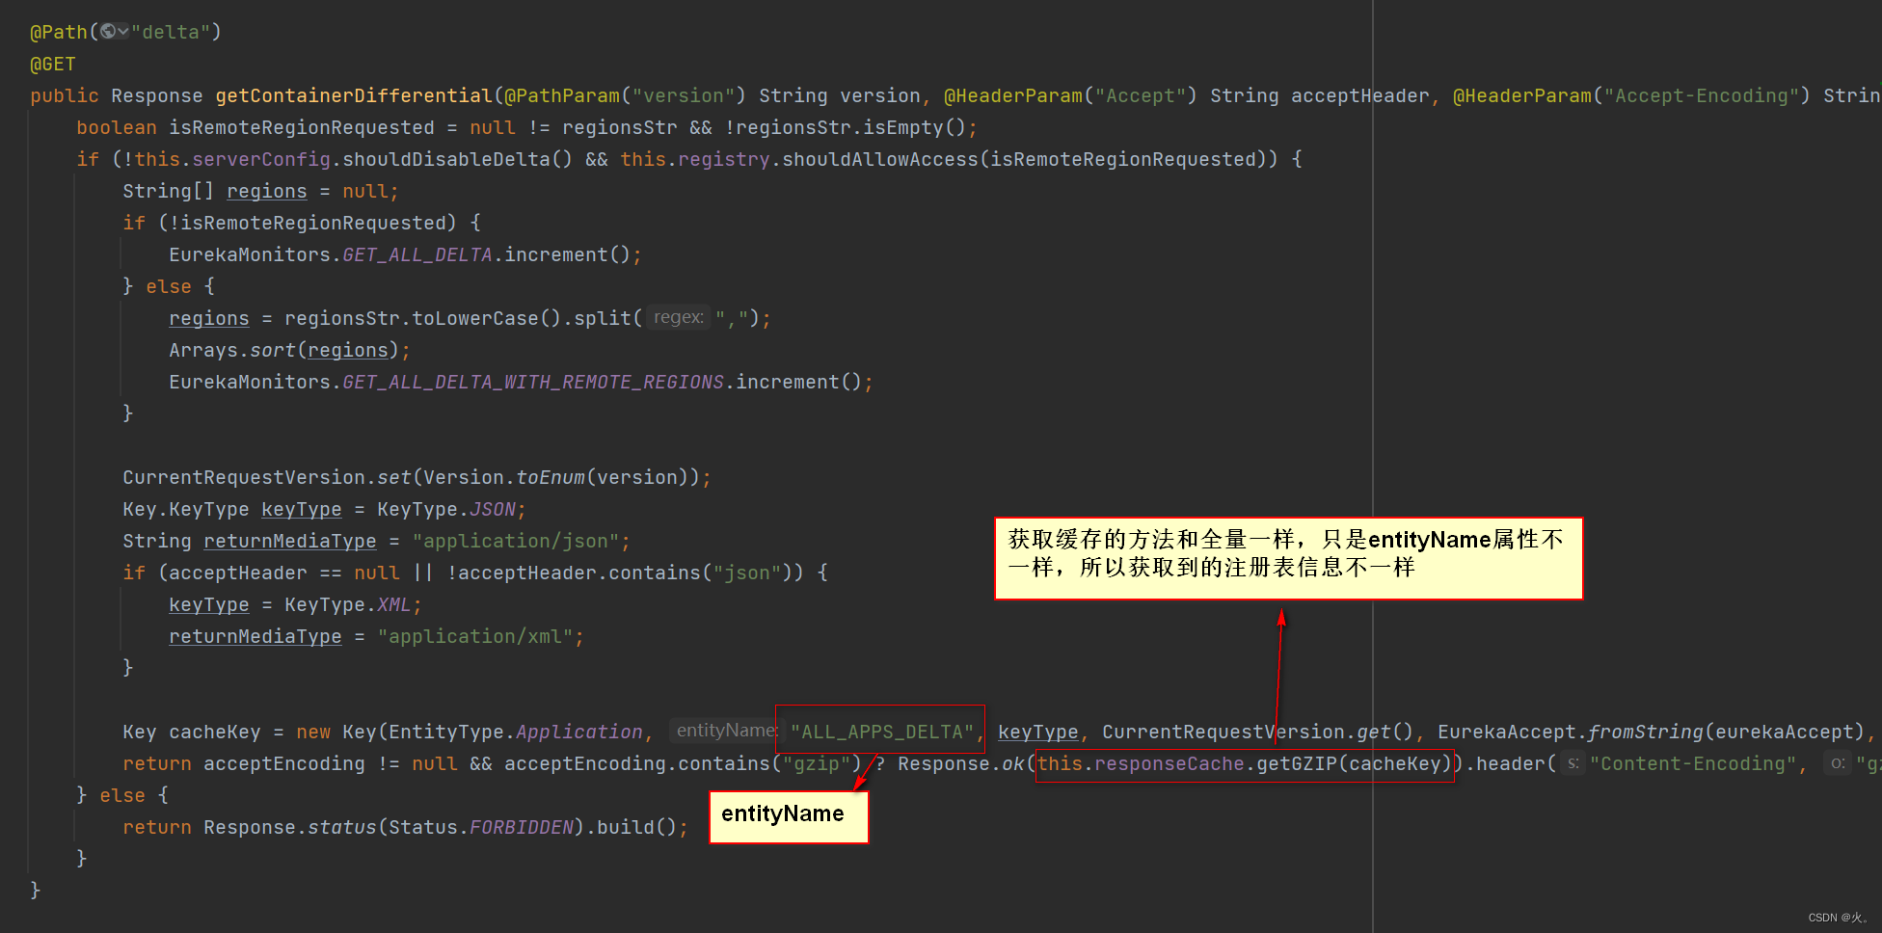Click the Response.status method call
Screen dimensions: 1882x933
tap(290, 827)
